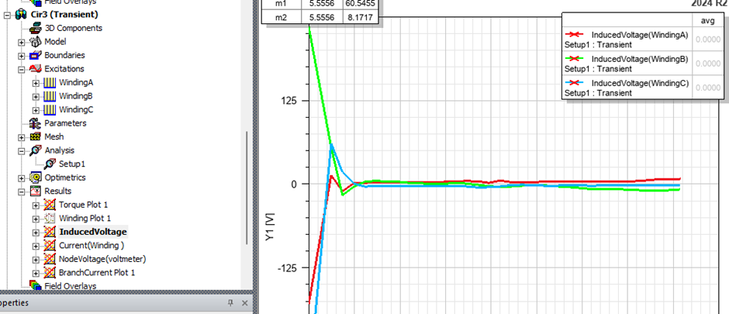Collapse the Results tree node
Screen dimensions: 729x314
coord(22,192)
